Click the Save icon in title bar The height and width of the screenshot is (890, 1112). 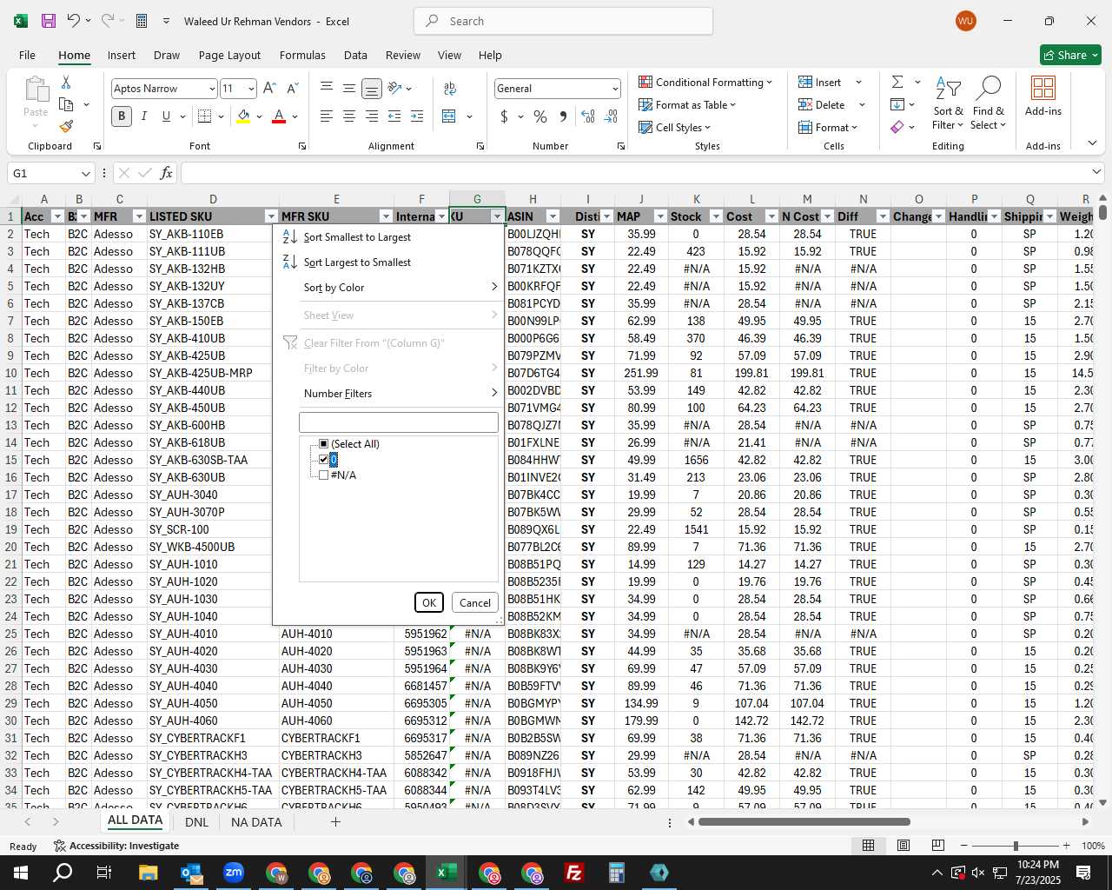point(49,21)
